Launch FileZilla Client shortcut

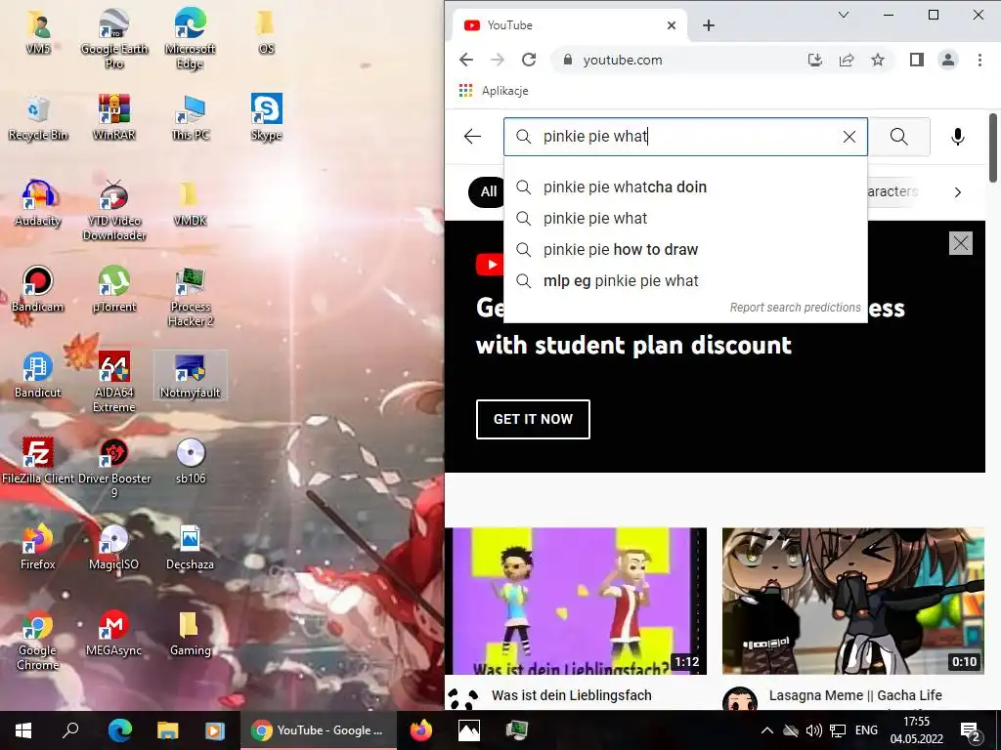(38, 462)
